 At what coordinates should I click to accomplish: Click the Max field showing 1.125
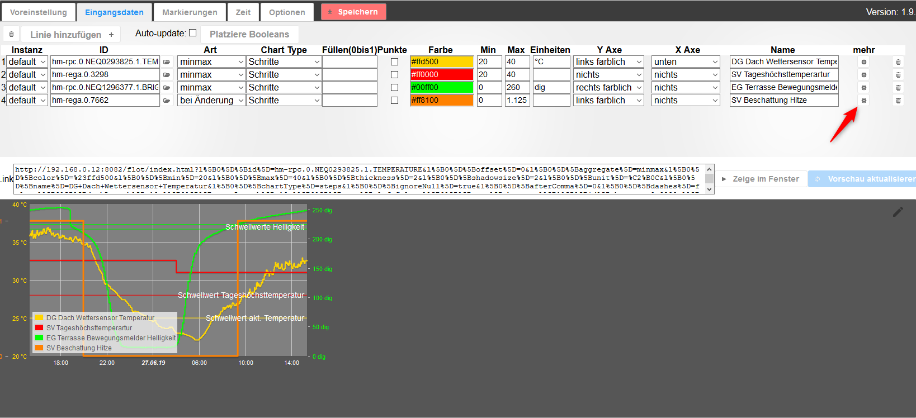pyautogui.click(x=517, y=100)
